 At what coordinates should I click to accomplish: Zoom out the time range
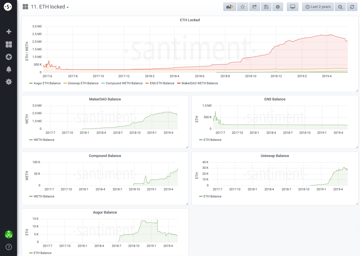[340, 7]
